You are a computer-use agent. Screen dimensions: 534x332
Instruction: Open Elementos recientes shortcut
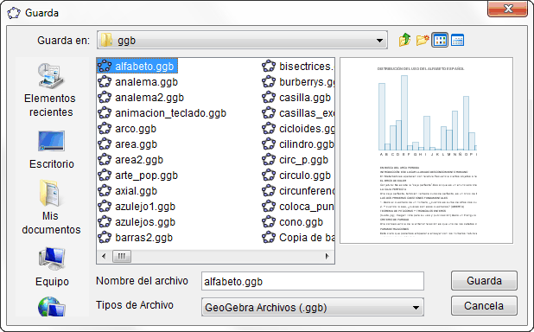click(x=51, y=90)
